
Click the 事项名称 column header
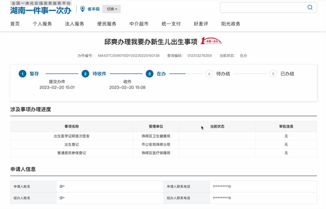coord(72,126)
